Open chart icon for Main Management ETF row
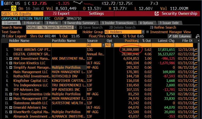This screenshot has width=202, height=119. 196,99
